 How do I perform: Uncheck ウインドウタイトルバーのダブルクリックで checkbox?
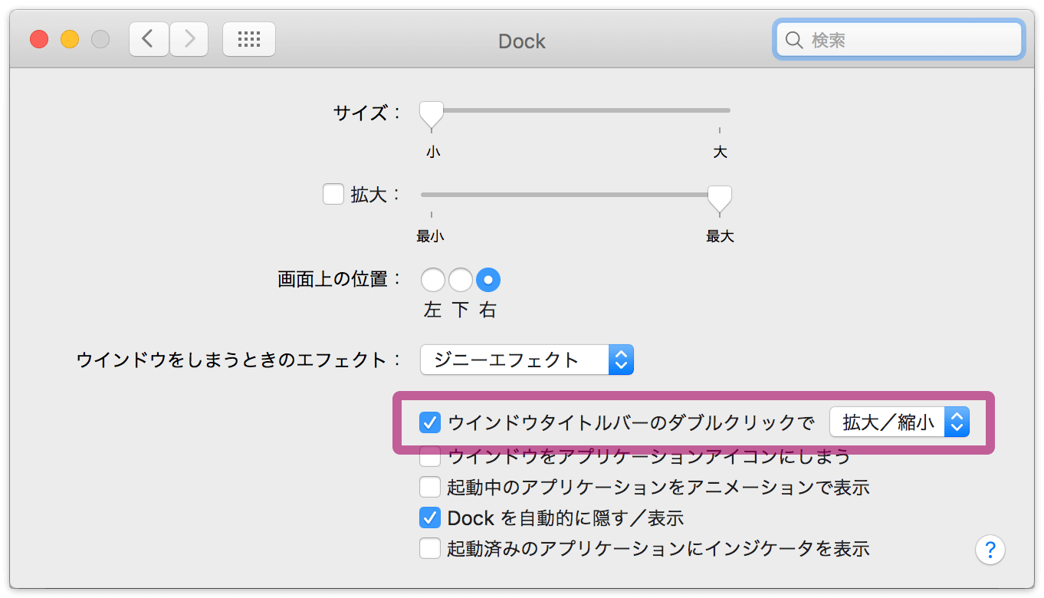(x=430, y=422)
